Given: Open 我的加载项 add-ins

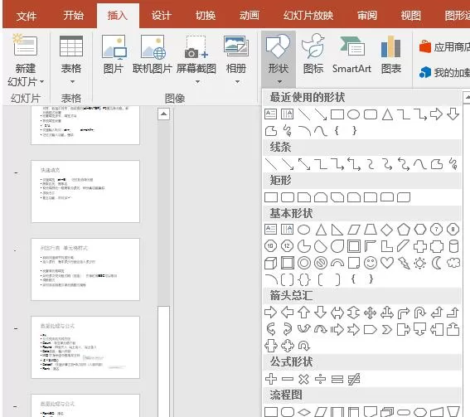Looking at the screenshot, I should coord(444,72).
